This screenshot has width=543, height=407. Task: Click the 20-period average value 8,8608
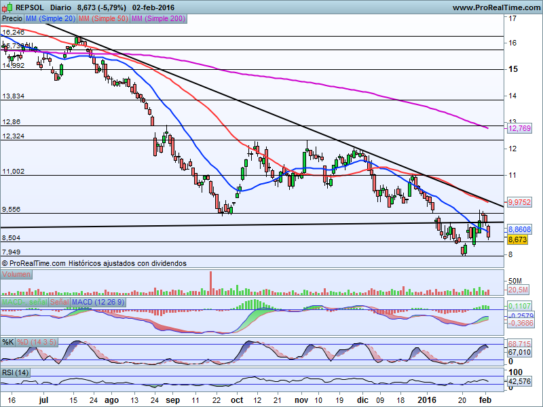519,229
